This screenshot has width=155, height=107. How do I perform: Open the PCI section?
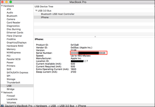[9, 56]
